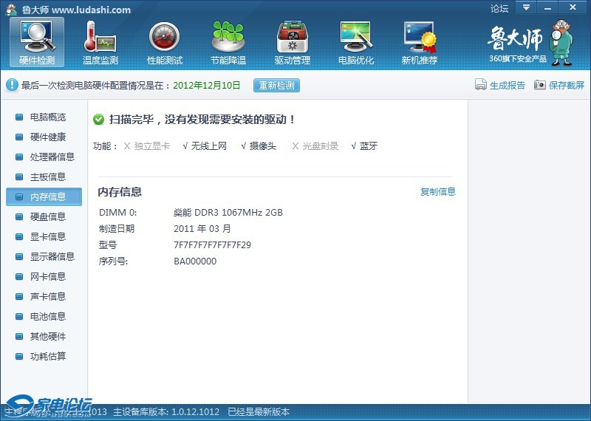Select 电脑概览 in the sidebar
The width and height of the screenshot is (591, 421).
click(47, 117)
